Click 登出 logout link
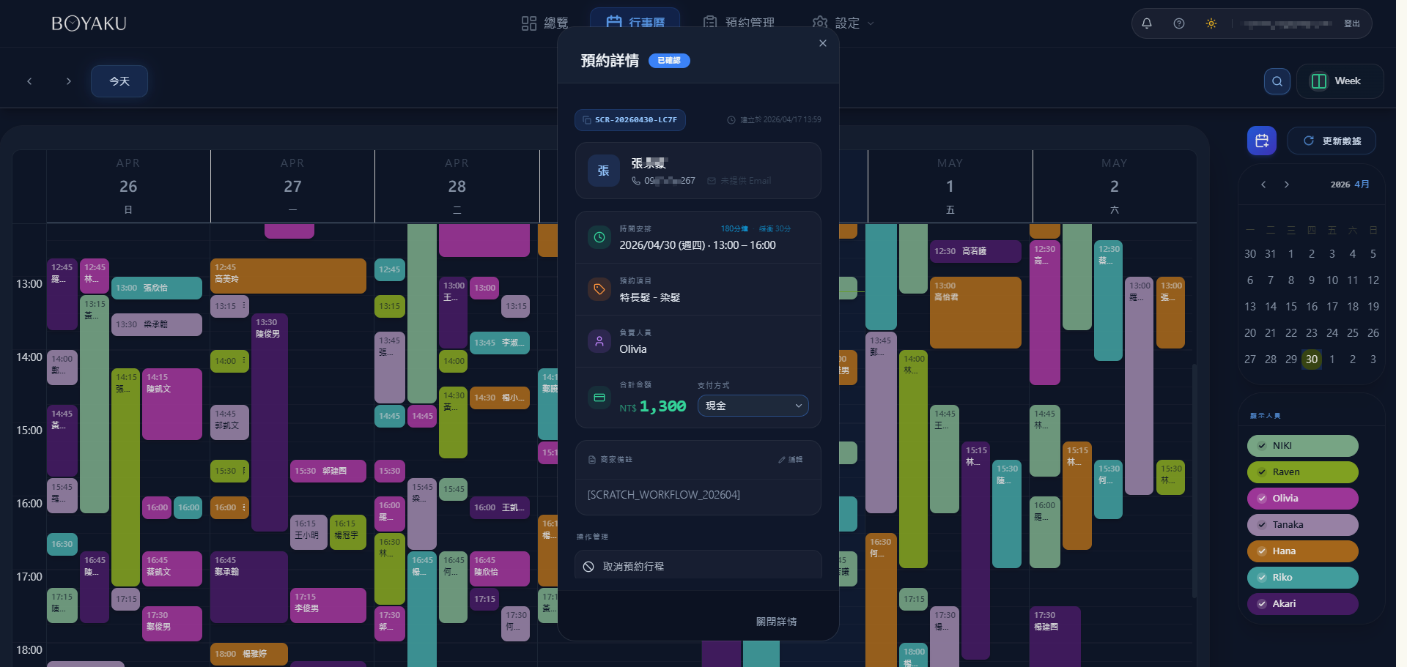Viewport: 1407px width, 667px height. [1352, 23]
